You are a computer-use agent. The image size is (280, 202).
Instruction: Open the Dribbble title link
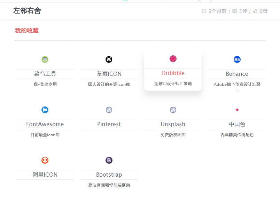pos(173,73)
